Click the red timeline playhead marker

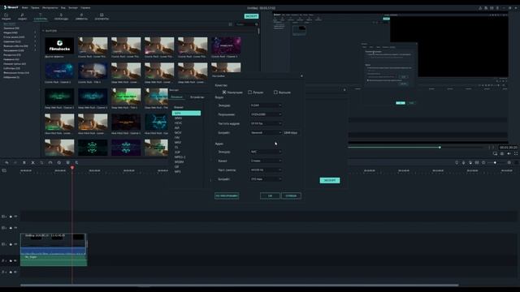coord(72,168)
